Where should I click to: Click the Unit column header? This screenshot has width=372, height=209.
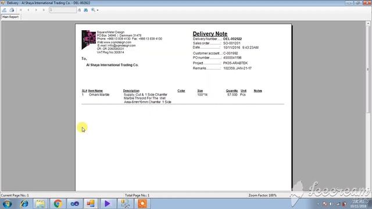pyautogui.click(x=244, y=91)
